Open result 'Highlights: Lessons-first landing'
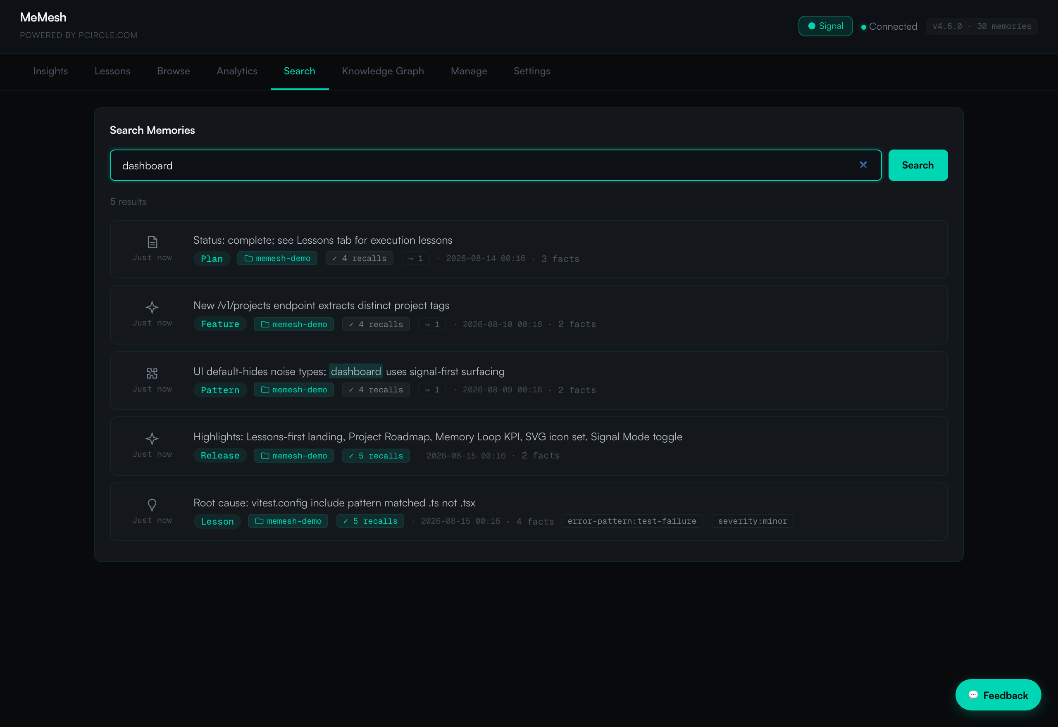 point(529,446)
